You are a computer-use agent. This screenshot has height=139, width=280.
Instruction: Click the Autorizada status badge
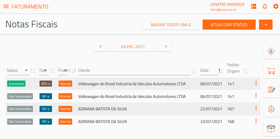click(x=16, y=84)
